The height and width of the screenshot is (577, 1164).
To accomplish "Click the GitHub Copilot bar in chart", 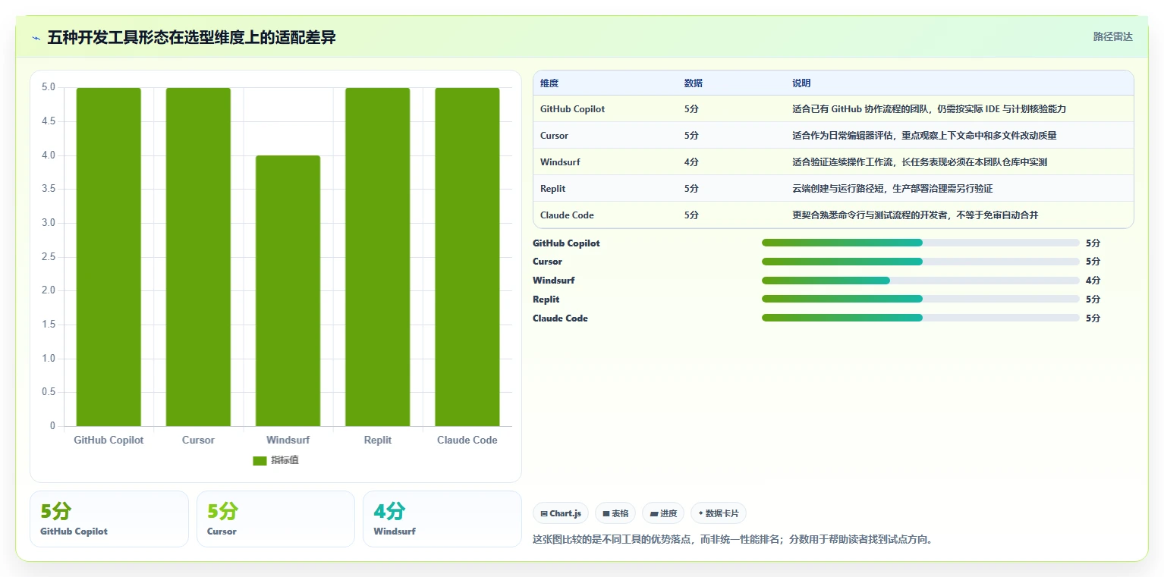I will point(109,257).
